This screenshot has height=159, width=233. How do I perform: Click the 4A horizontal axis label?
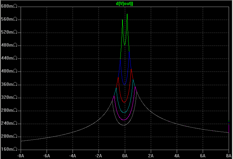177,156
